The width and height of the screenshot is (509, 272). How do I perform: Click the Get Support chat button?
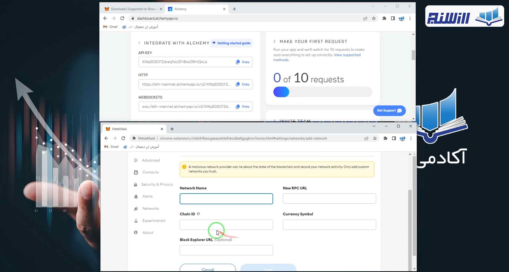point(389,110)
